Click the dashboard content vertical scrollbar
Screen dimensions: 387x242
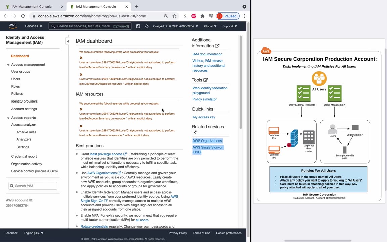pos(241,82)
